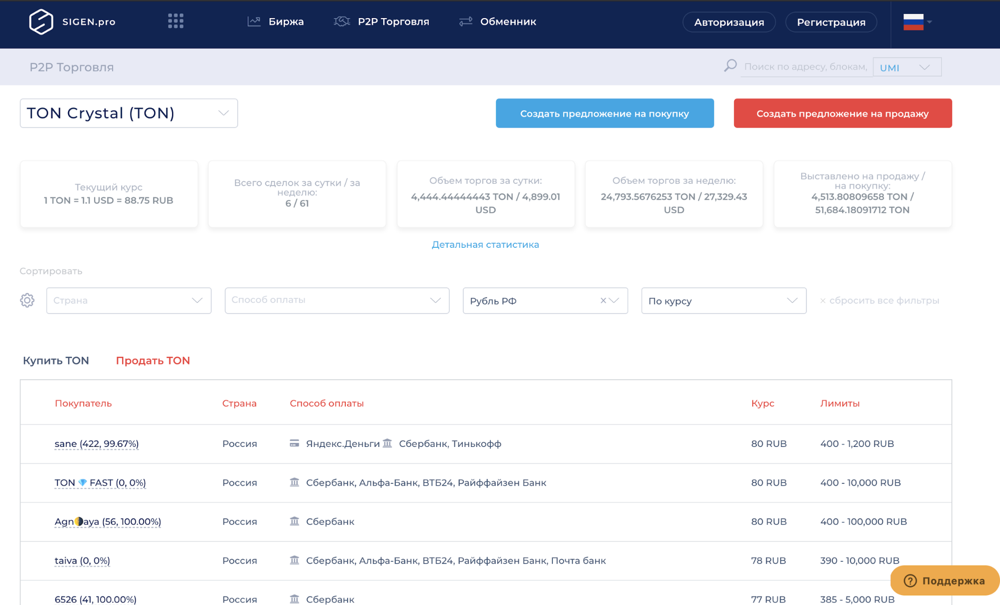Click the address search input field
Image resolution: width=1000 pixels, height=605 pixels.
805,67
